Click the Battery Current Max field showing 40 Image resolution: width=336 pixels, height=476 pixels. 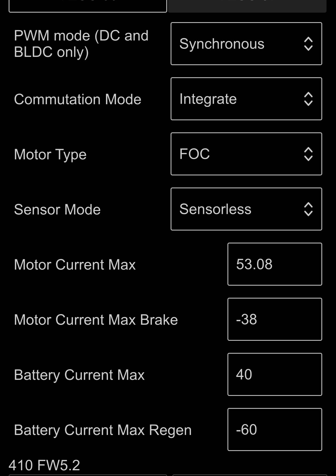275,374
